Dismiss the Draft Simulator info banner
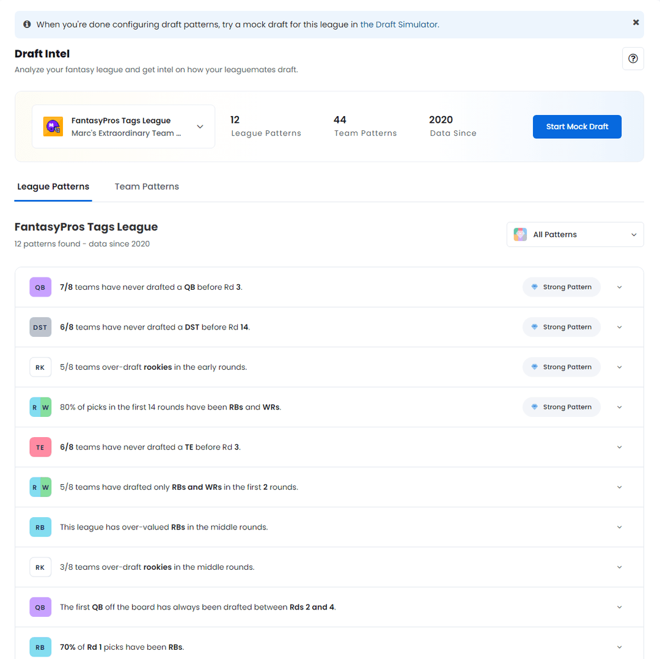 [x=636, y=23]
